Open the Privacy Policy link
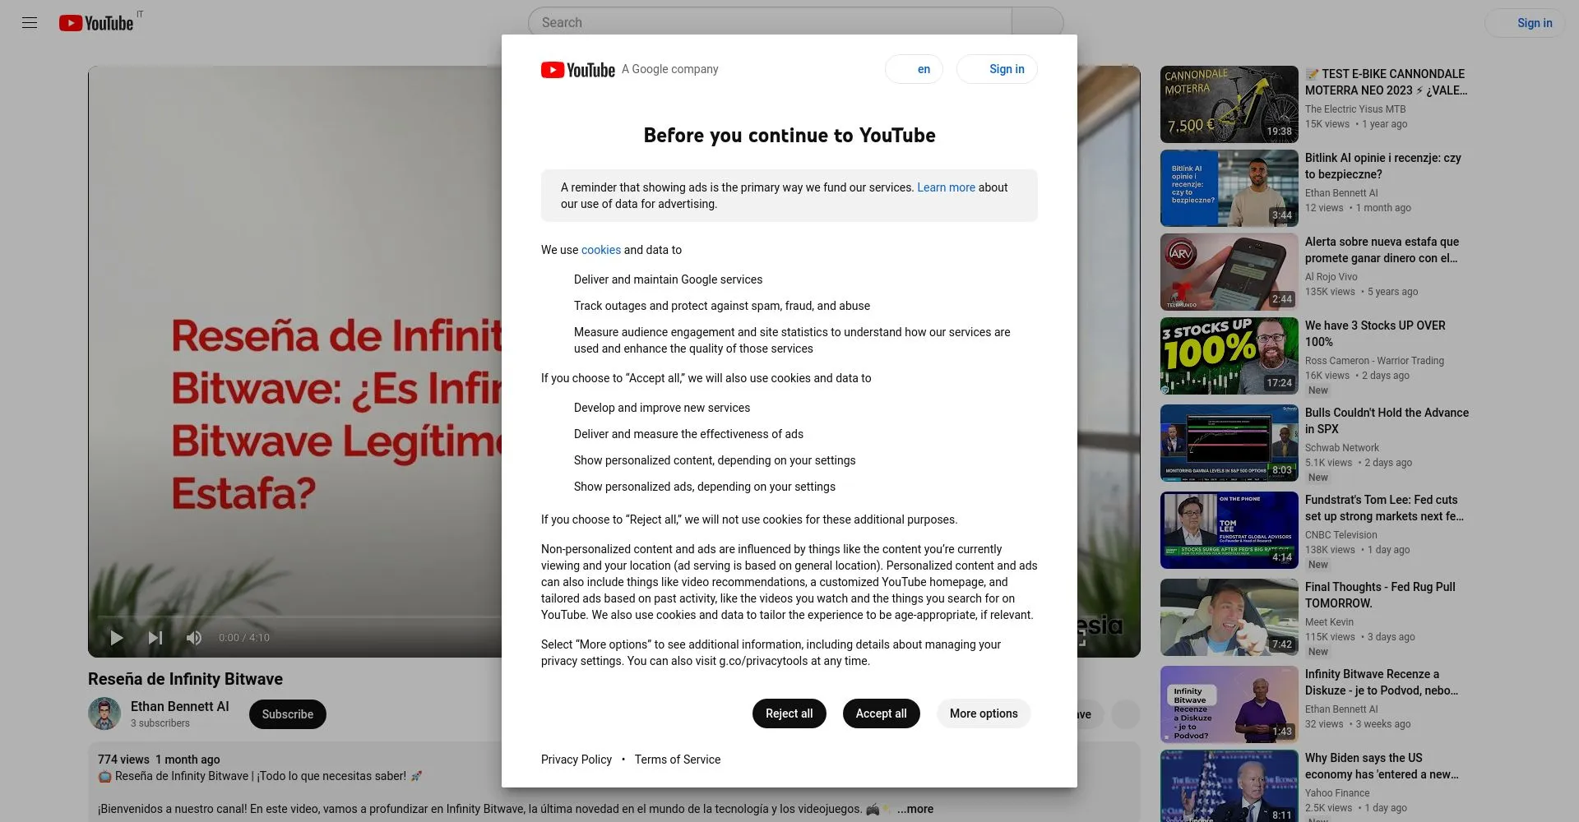The height and width of the screenshot is (822, 1579). (x=576, y=760)
